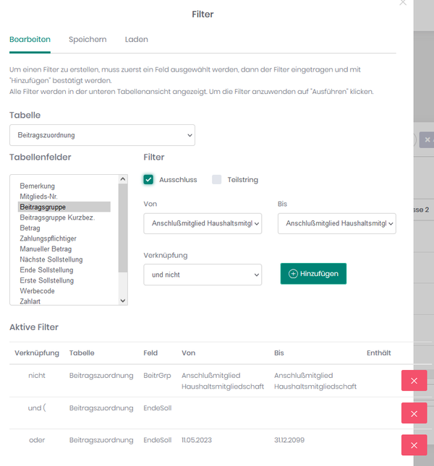Expand the Verknüpfung dropdown

point(203,275)
